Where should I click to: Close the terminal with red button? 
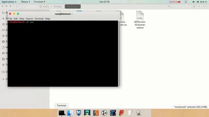coord(10,14)
